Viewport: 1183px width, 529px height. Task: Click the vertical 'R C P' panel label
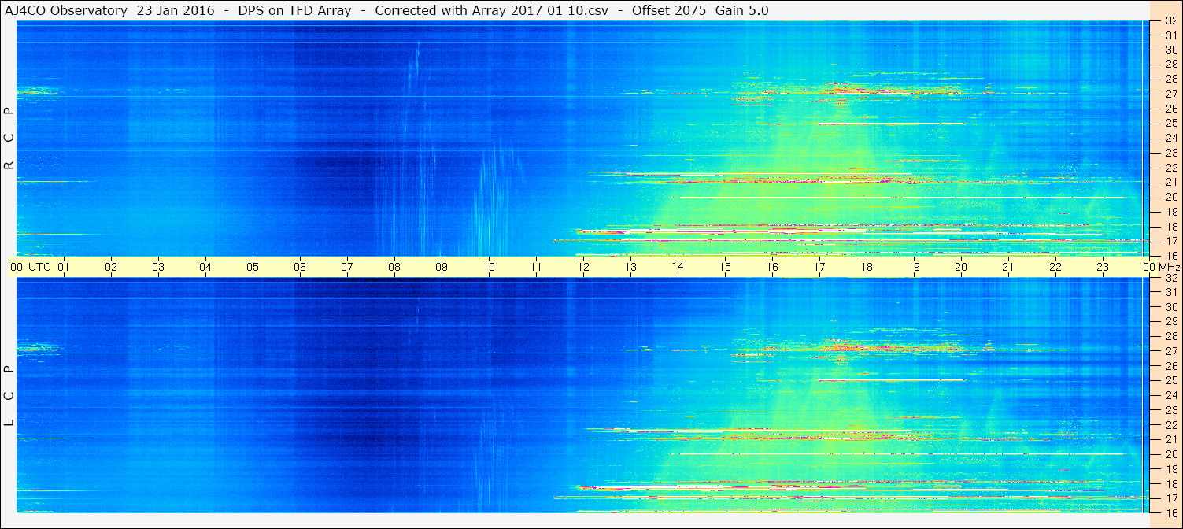click(x=9, y=139)
